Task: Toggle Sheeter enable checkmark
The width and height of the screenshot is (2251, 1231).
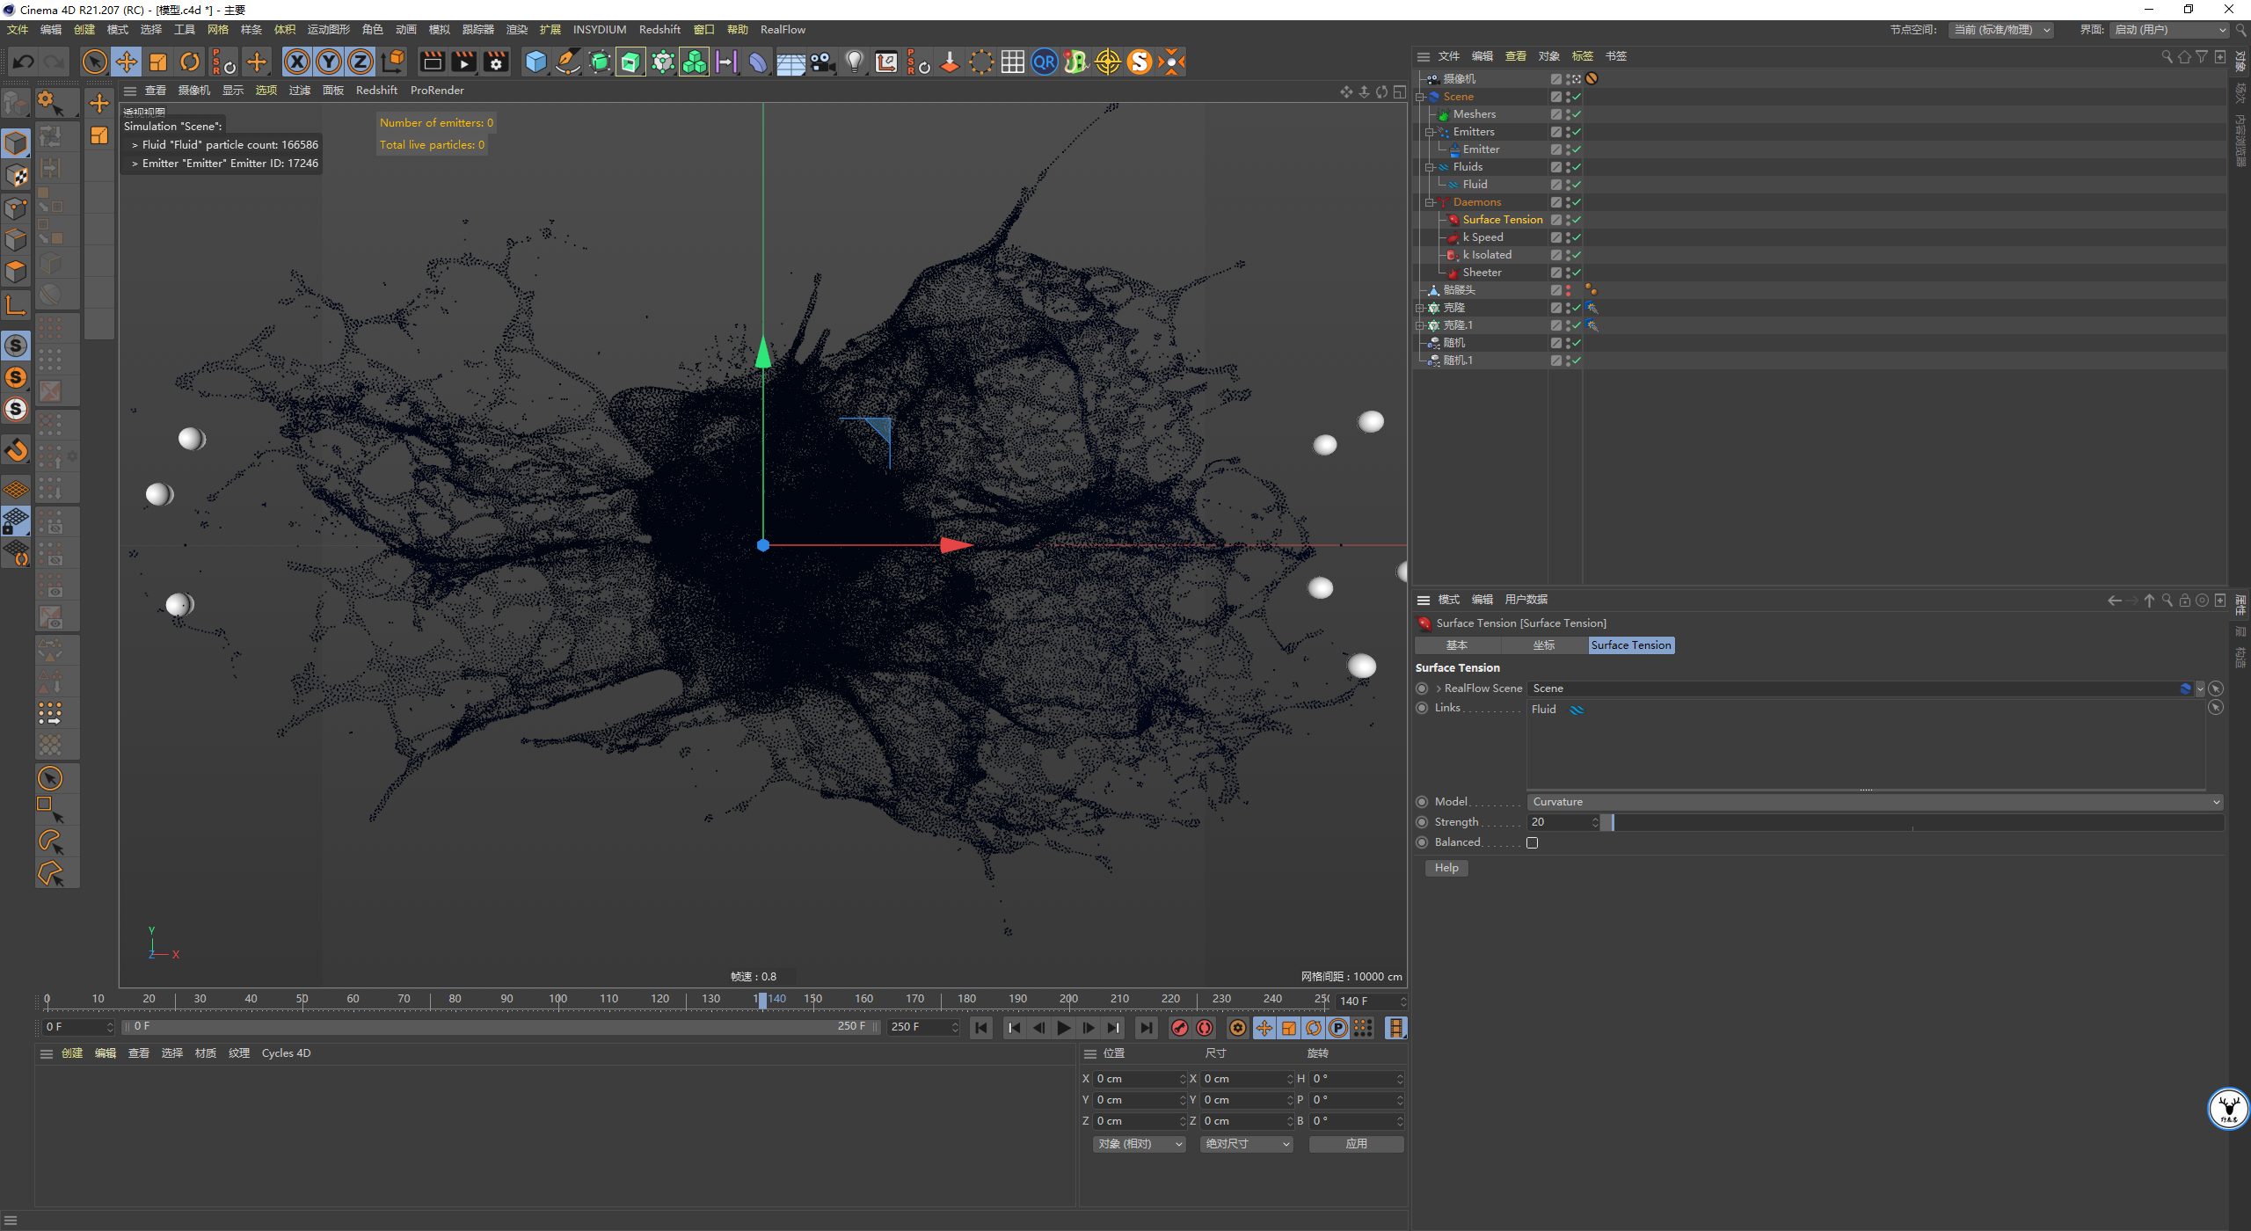Action: (x=1577, y=273)
